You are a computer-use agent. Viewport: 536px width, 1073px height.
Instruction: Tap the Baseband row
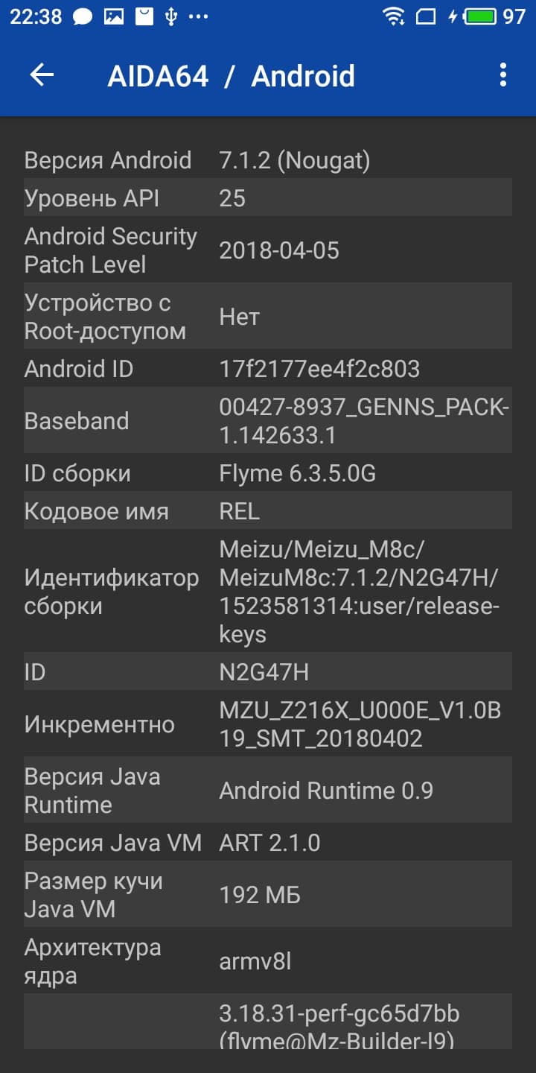(x=268, y=420)
